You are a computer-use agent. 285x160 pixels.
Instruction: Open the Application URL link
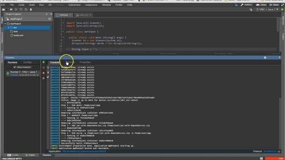point(84,151)
